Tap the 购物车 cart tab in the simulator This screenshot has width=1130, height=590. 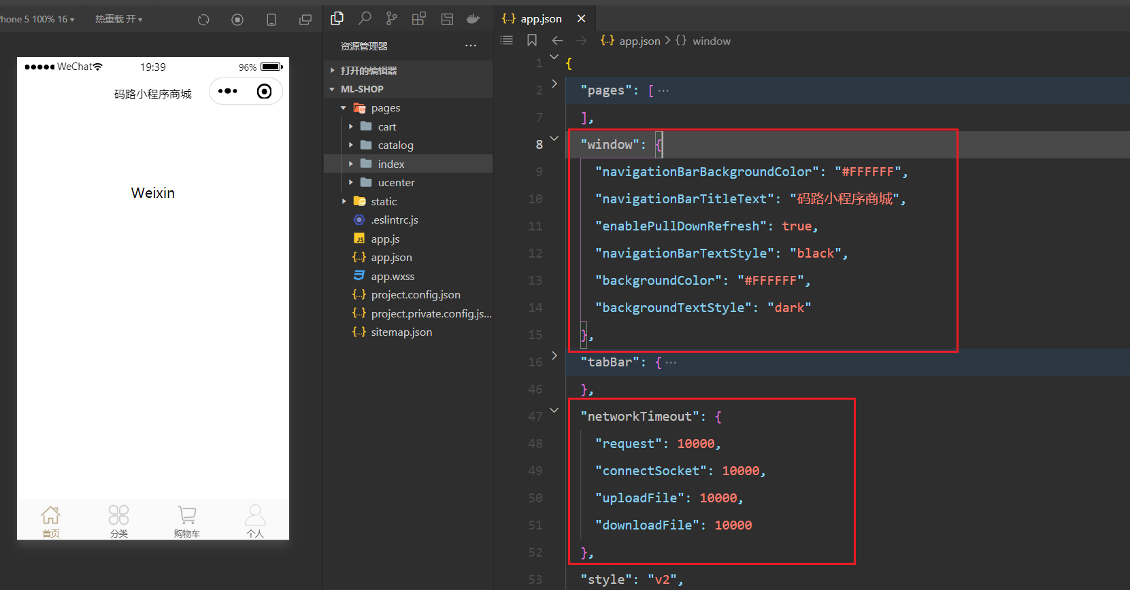187,521
